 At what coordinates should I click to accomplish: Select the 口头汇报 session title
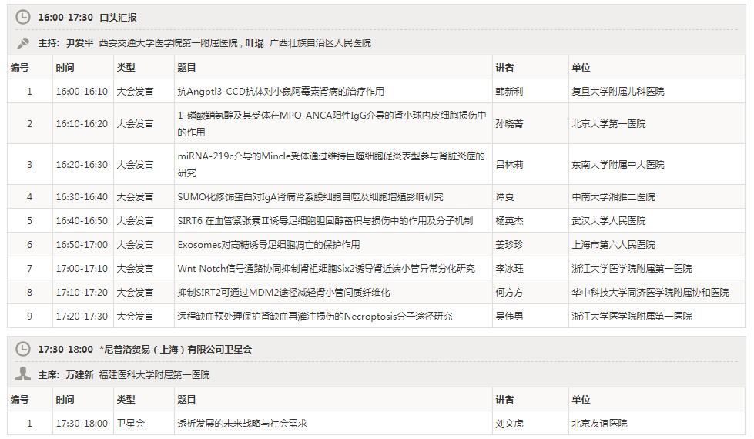[x=118, y=17]
